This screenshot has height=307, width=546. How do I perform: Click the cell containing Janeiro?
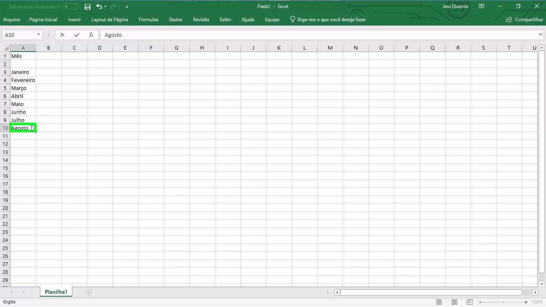(x=23, y=72)
